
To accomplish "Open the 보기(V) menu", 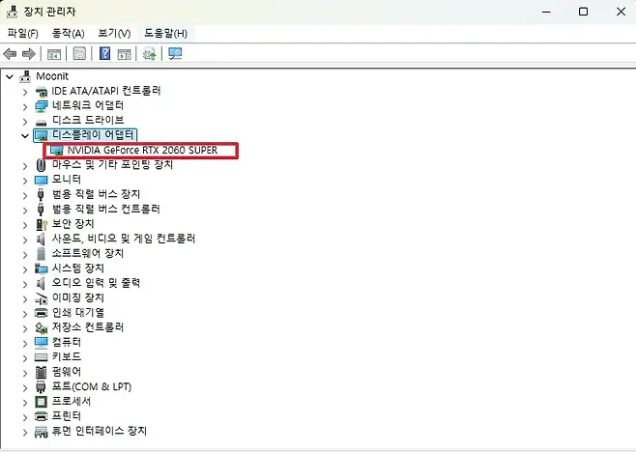I will click(x=114, y=33).
